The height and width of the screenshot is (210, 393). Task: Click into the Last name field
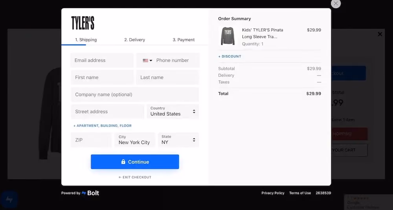167,78
